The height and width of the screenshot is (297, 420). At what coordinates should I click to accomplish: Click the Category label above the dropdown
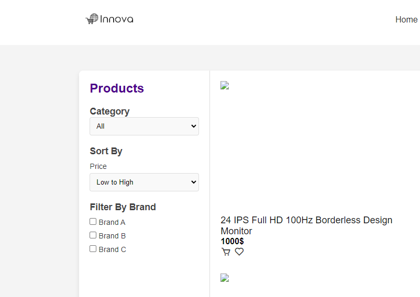[109, 111]
